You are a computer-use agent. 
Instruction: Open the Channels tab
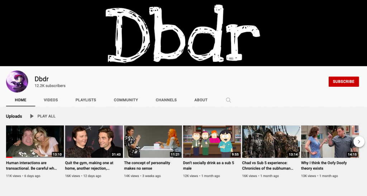point(166,100)
